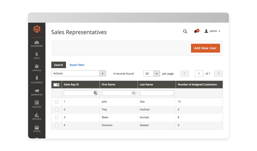Viewport: 257px width, 151px height.
Task: Select checkbox for John Doe row
Action: click(x=56, y=102)
